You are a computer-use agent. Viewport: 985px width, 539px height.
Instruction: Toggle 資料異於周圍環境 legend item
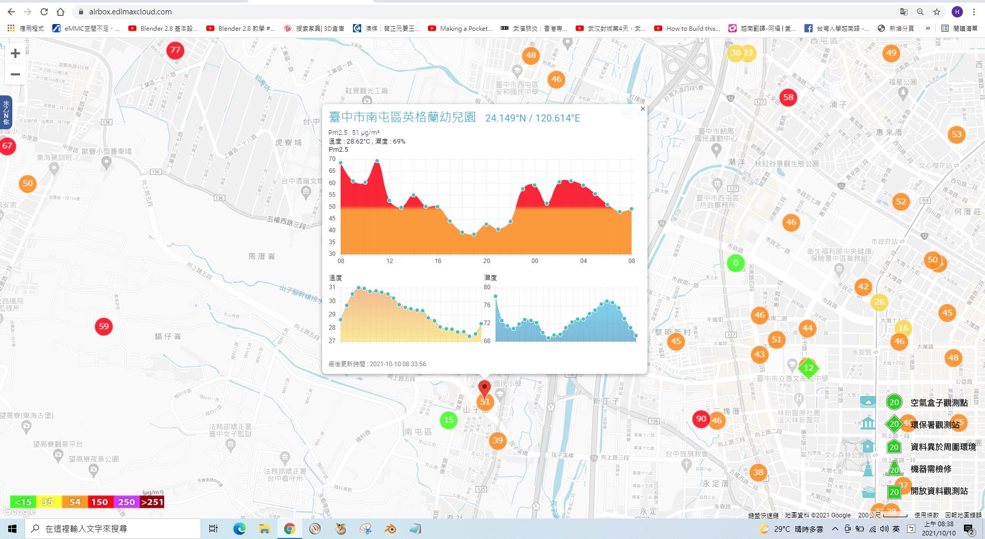click(x=932, y=447)
